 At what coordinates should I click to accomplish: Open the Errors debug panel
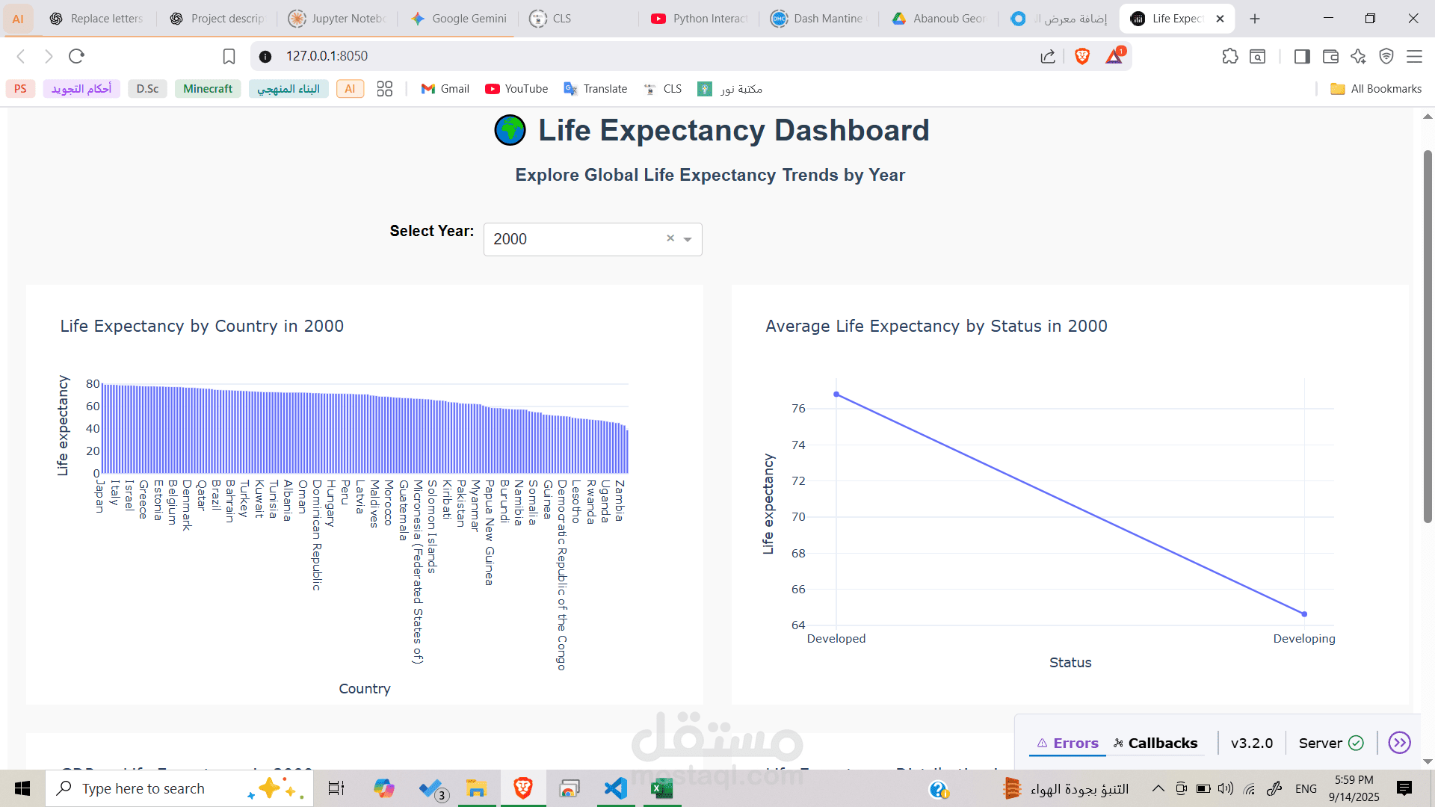(x=1067, y=743)
